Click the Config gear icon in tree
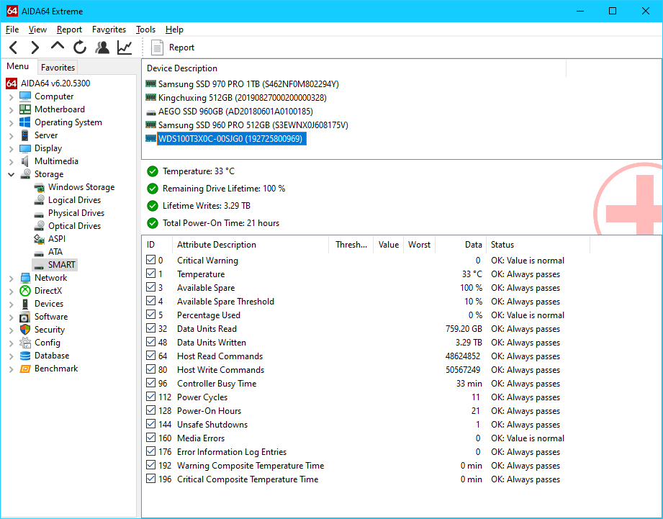Image resolution: width=663 pixels, height=519 pixels. coord(25,343)
